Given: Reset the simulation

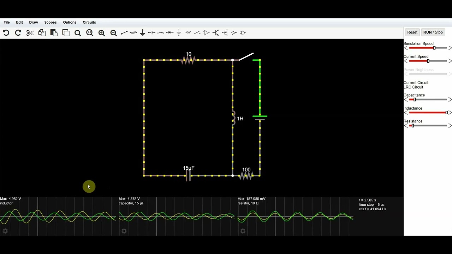Looking at the screenshot, I should pyautogui.click(x=412, y=32).
